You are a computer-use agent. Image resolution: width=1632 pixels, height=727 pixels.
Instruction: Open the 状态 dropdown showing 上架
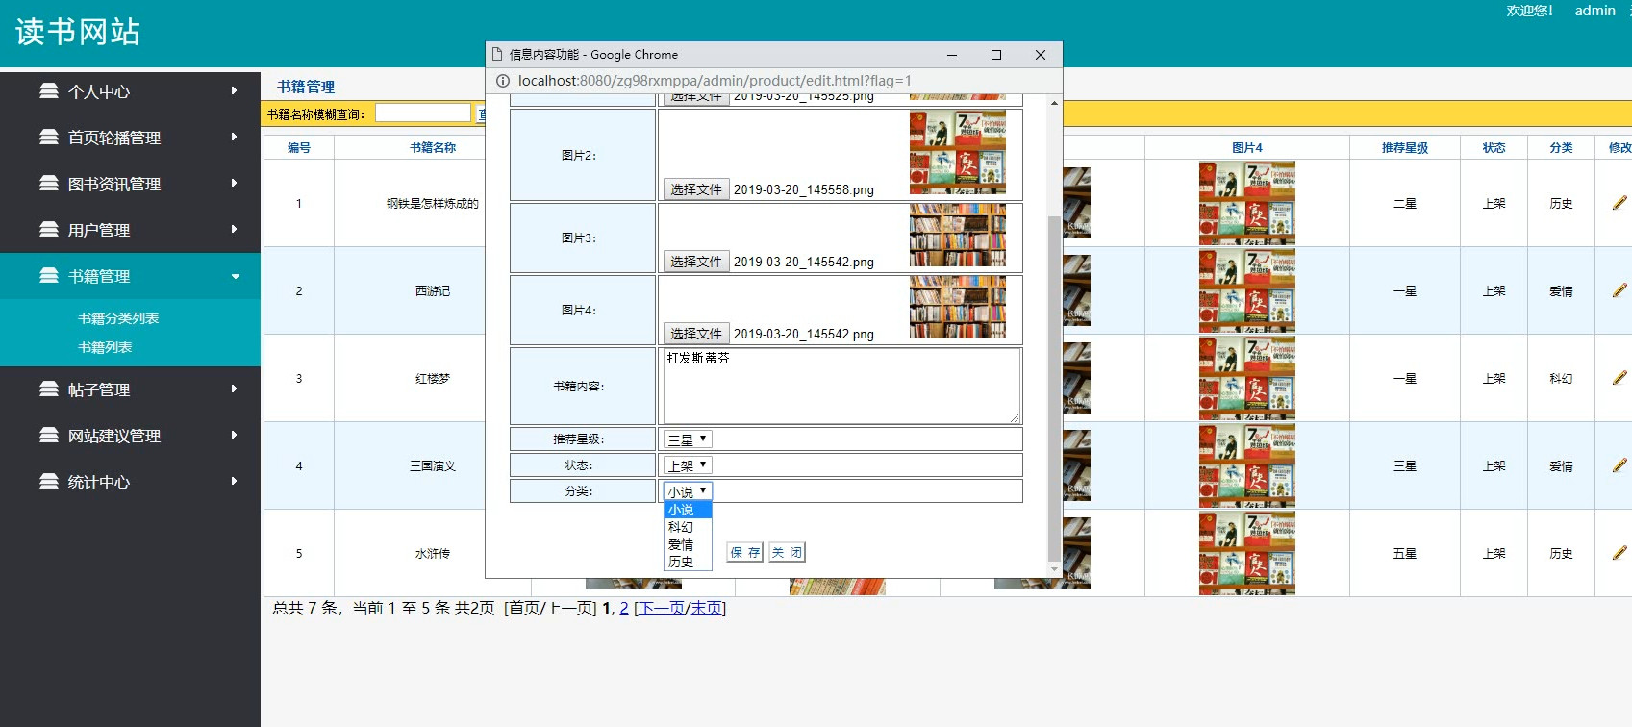(688, 465)
